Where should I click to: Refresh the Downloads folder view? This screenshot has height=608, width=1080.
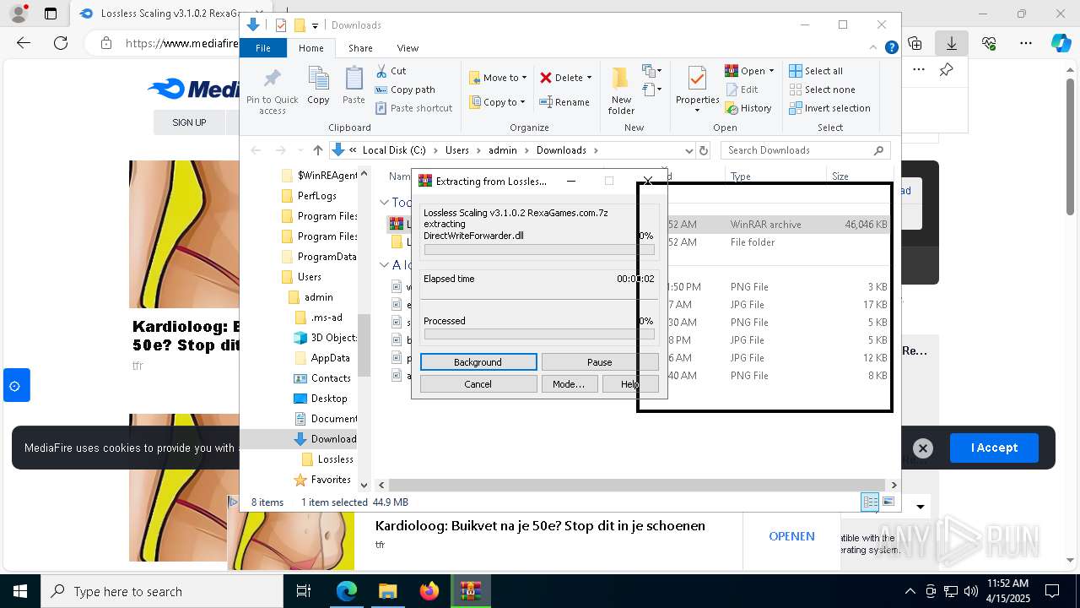[x=703, y=150]
